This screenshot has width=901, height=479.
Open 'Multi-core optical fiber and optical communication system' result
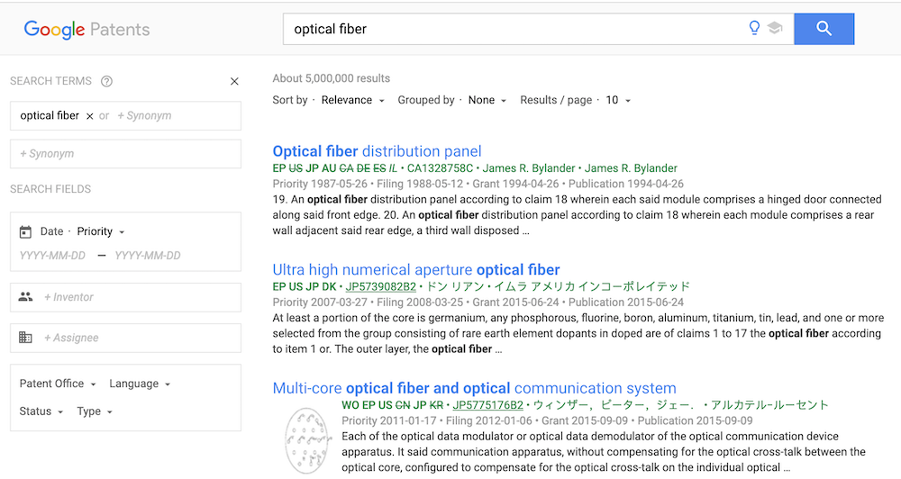(474, 388)
